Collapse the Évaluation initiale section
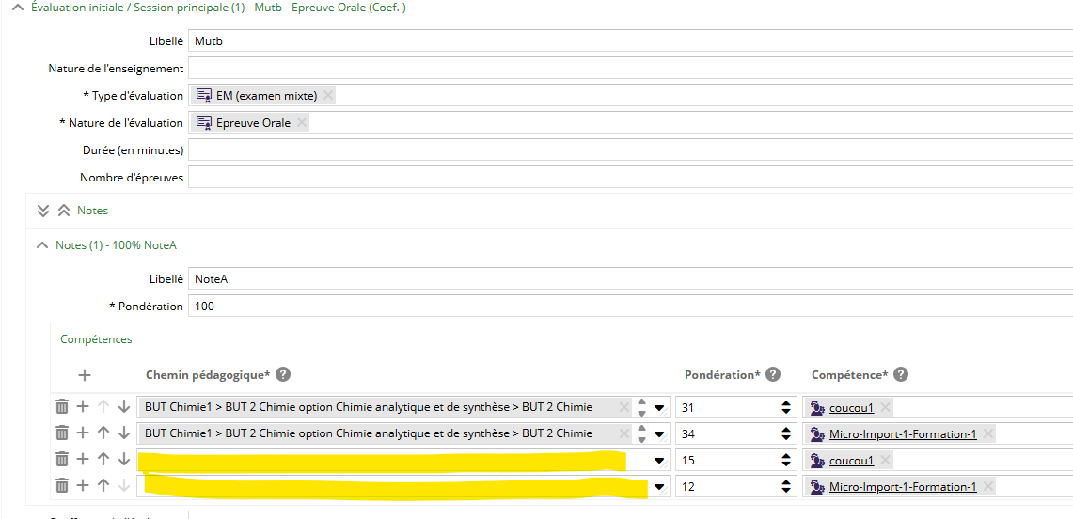1073x519 pixels. [x=18, y=8]
